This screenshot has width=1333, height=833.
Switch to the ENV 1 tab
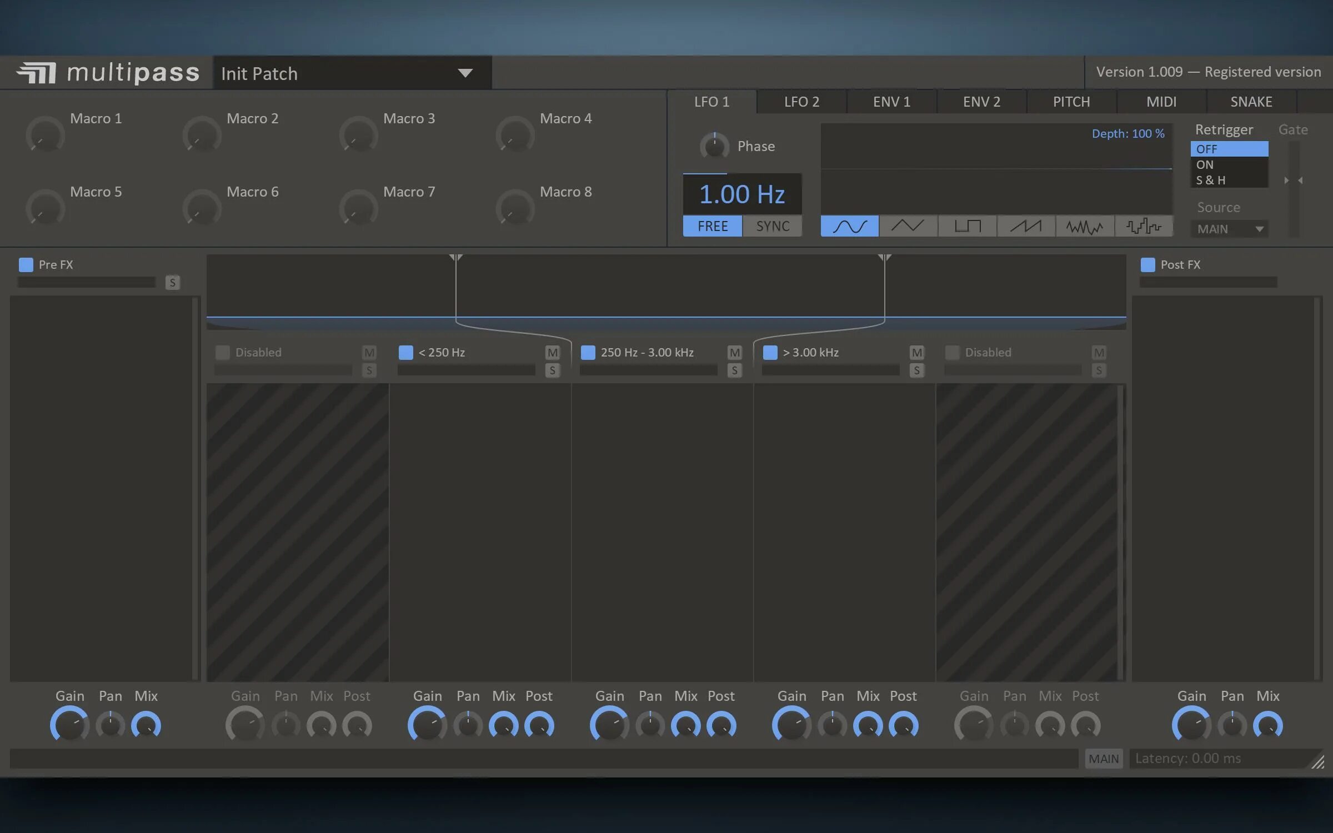click(891, 102)
